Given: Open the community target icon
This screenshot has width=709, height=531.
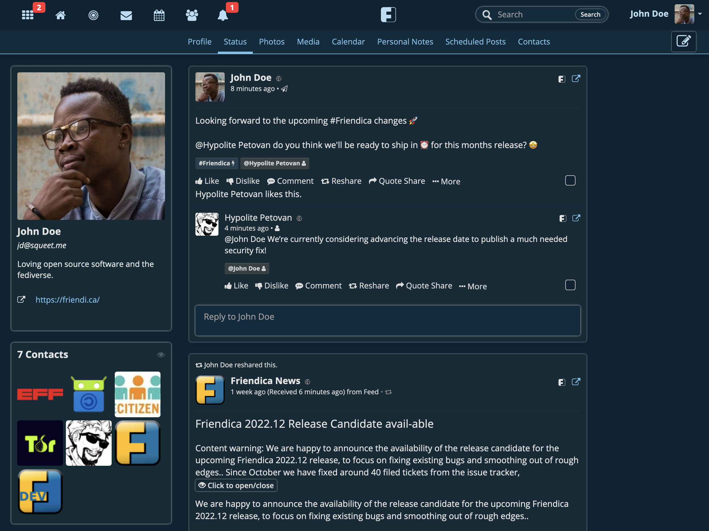Looking at the screenshot, I should (93, 15).
